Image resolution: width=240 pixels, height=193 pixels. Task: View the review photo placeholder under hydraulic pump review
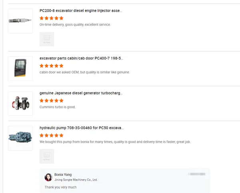(47, 156)
